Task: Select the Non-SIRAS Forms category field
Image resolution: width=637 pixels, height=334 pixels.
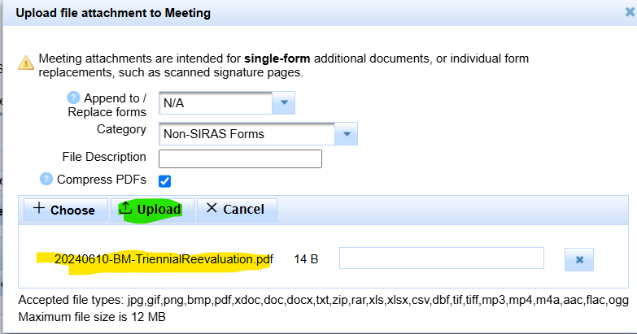Action: pos(247,133)
